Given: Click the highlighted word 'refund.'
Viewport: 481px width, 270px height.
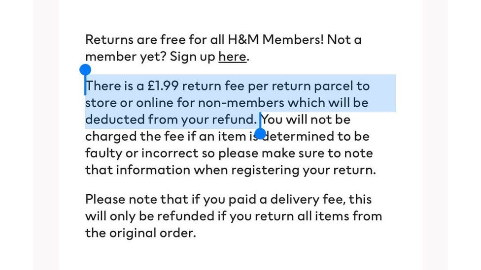Looking at the screenshot, I should [235, 120].
